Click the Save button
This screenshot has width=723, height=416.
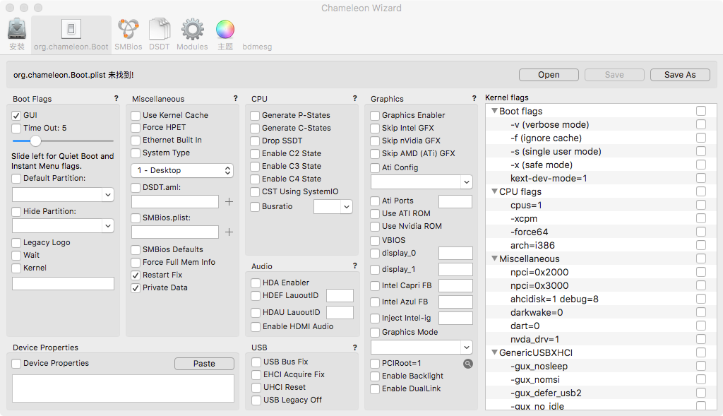pos(614,75)
